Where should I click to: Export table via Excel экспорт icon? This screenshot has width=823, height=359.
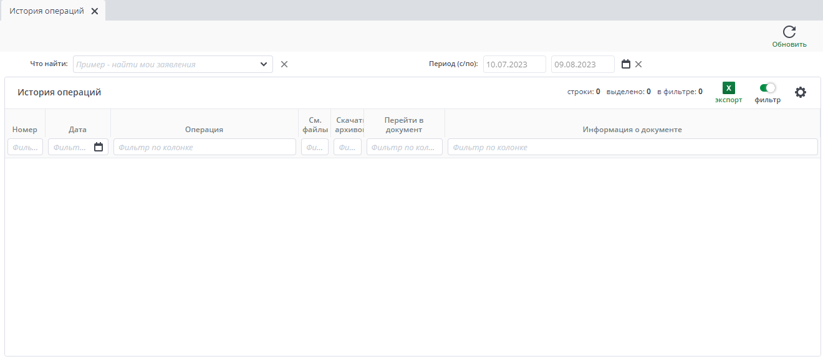pyautogui.click(x=728, y=89)
